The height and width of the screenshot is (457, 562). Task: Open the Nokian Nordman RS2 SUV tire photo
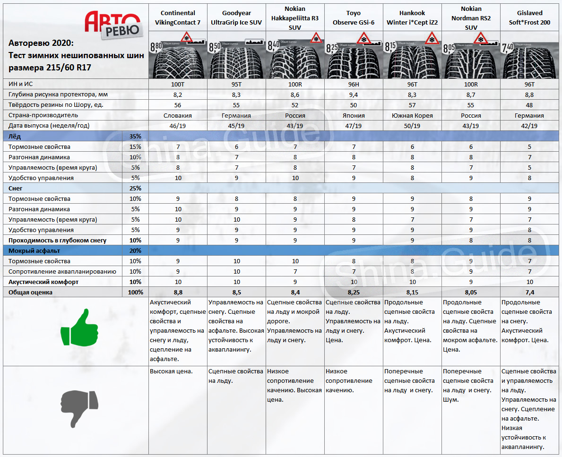click(471, 55)
